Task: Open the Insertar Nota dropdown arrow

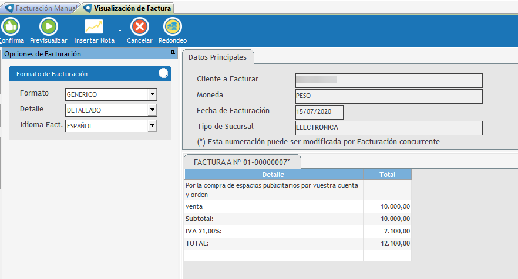Action: tap(120, 30)
